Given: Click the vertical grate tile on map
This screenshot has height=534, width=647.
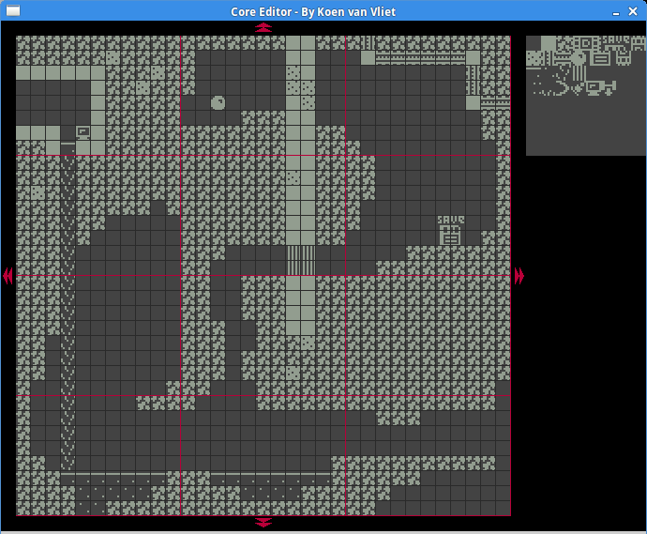Looking at the screenshot, I should point(301,261).
